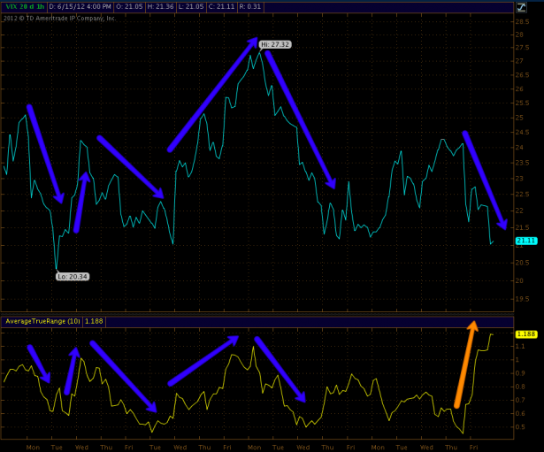544x452 pixels.
Task: Click the yellow 1.188 ATR value tag
Action: tap(525, 334)
